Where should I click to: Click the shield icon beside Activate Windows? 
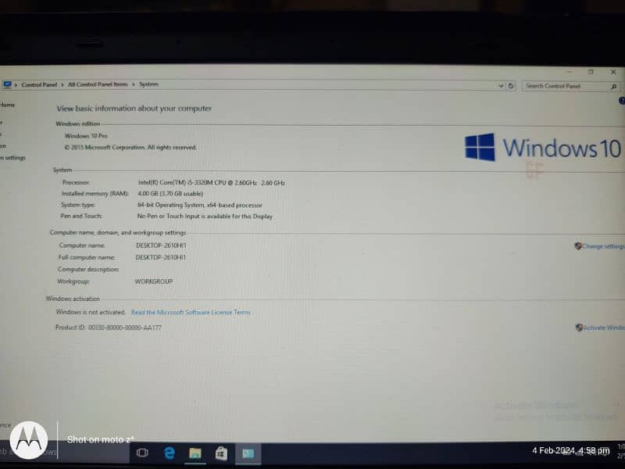click(x=579, y=328)
